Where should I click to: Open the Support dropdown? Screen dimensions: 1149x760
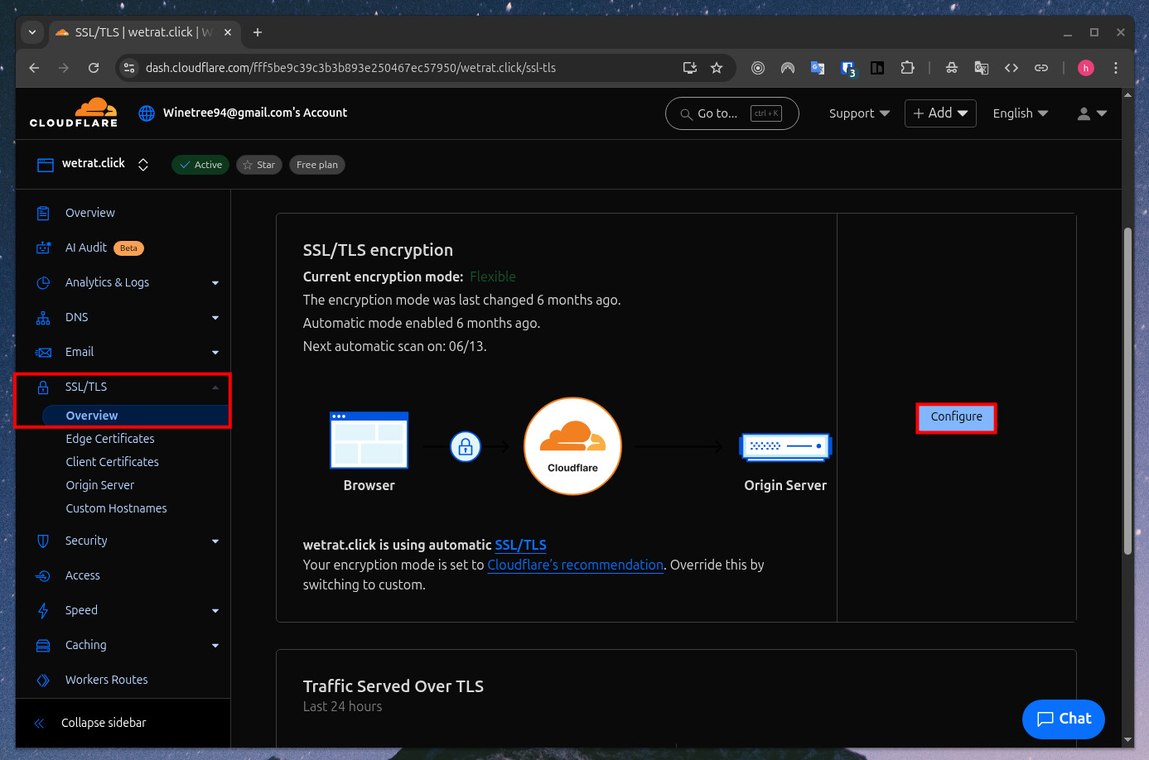pyautogui.click(x=859, y=113)
